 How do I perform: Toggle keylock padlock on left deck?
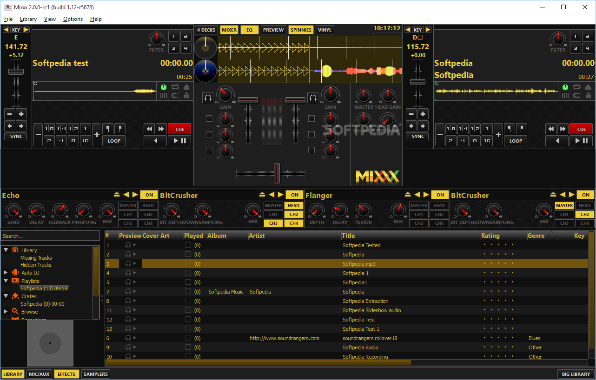coord(186,95)
